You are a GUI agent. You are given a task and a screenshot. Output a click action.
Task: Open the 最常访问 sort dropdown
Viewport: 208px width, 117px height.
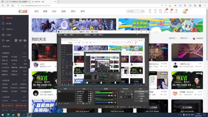point(185,38)
